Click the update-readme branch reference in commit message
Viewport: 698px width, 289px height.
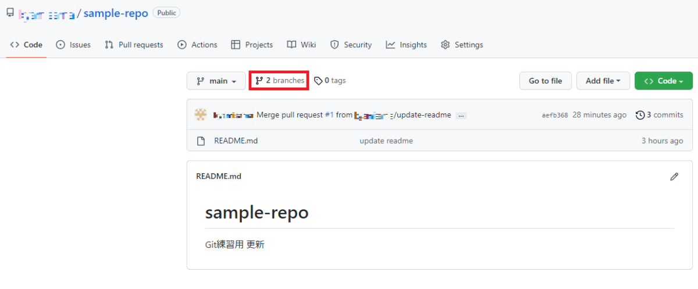tap(403, 115)
